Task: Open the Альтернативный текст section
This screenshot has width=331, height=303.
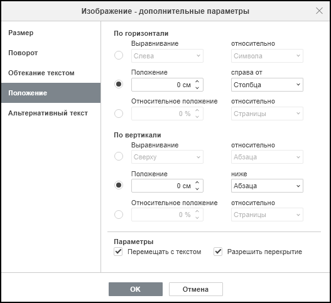Action: click(x=51, y=113)
